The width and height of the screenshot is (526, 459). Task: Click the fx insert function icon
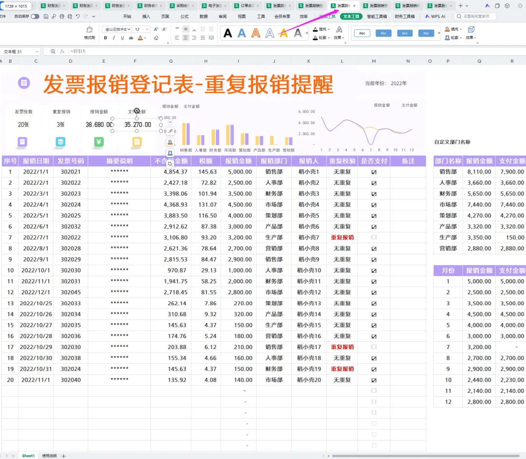pos(62,51)
